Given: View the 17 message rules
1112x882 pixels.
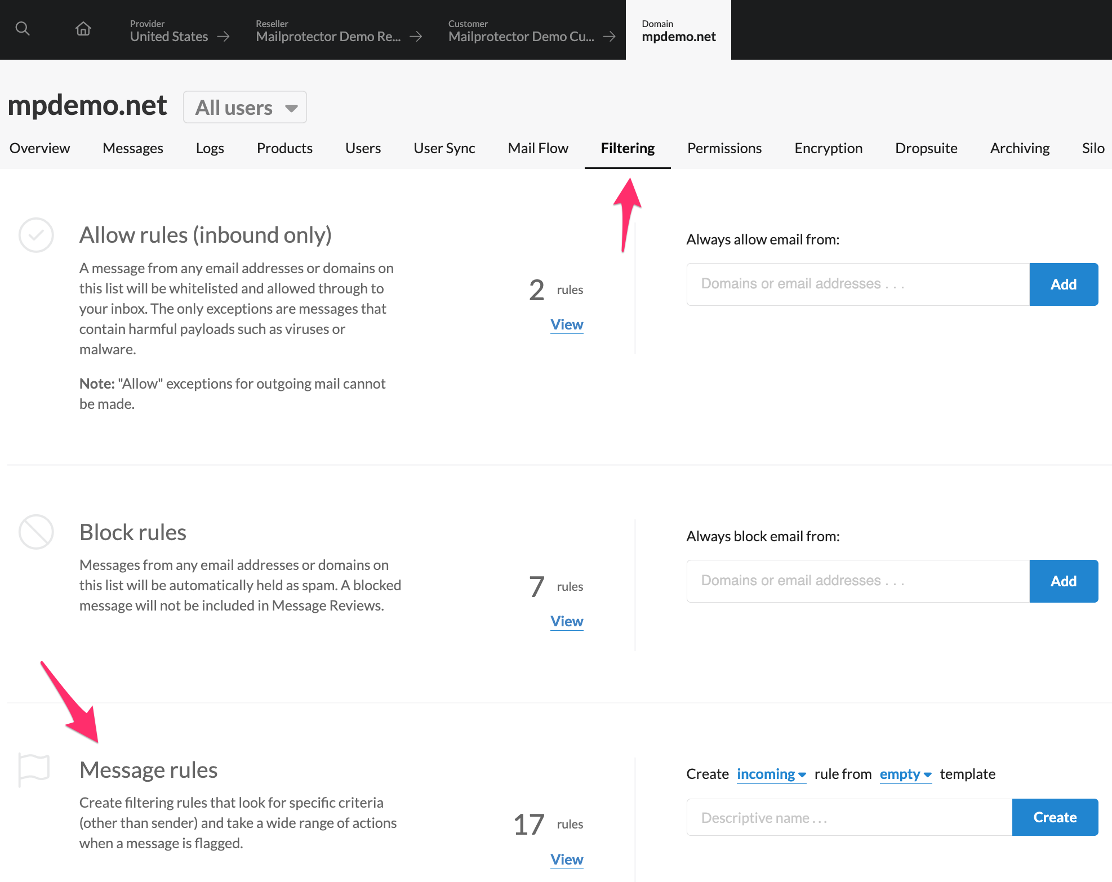Looking at the screenshot, I should click(x=567, y=859).
